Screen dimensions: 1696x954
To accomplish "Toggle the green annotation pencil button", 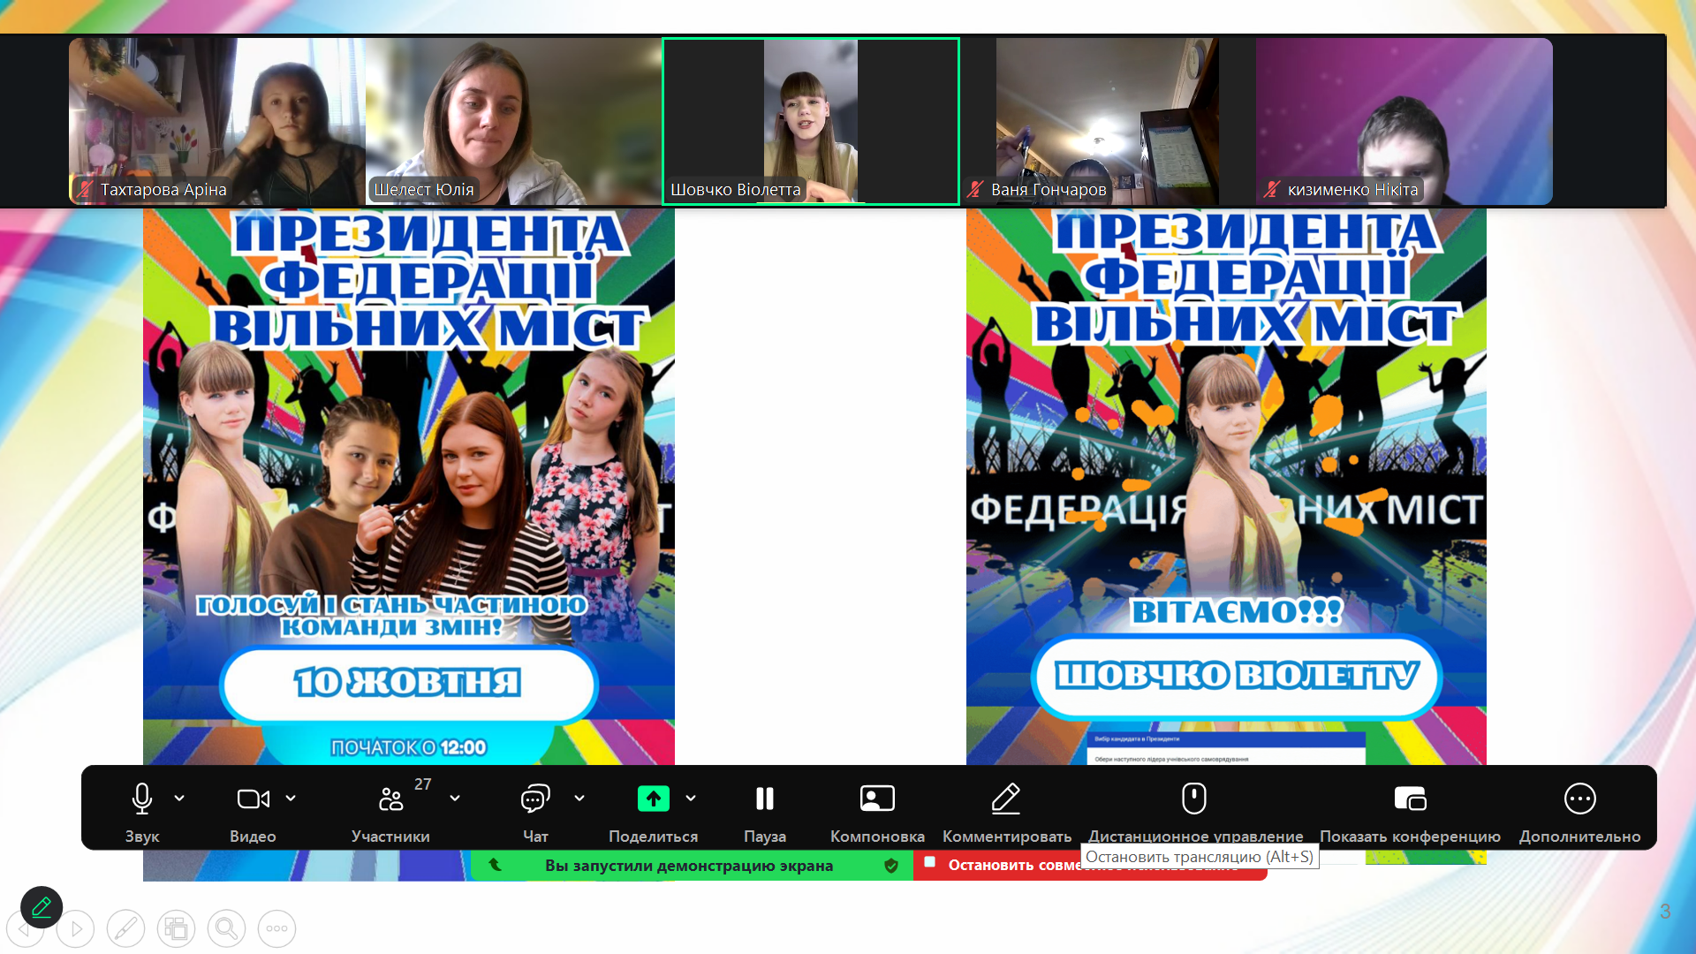I will click(x=42, y=907).
